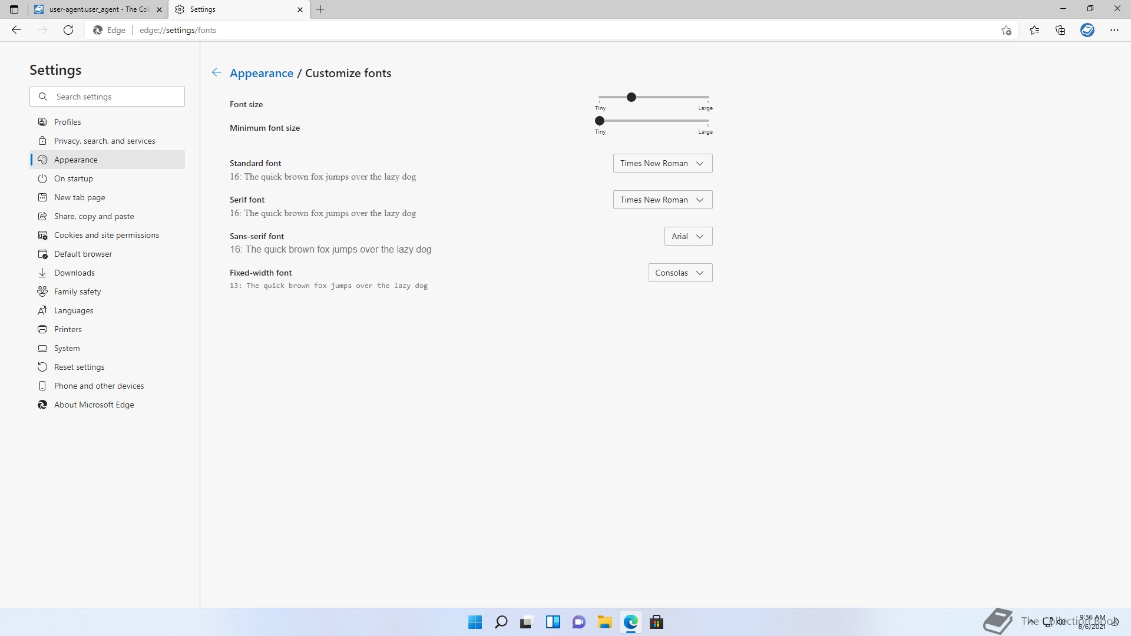
Task: Click the profile avatar icon in toolbar
Action: (x=1087, y=30)
